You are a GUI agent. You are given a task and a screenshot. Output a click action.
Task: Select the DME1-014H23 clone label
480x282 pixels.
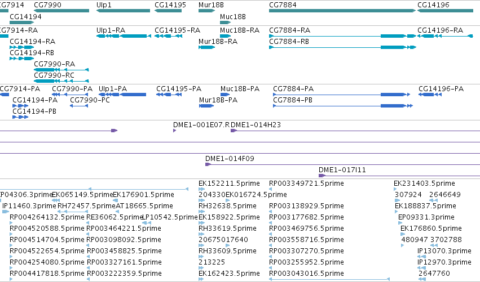click(256, 125)
